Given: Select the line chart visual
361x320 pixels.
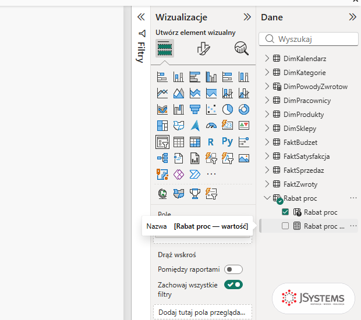Looking at the screenshot, I should tap(162, 93).
